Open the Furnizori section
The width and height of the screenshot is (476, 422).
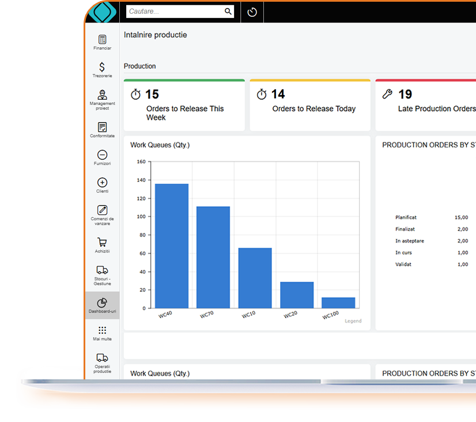pyautogui.click(x=102, y=156)
